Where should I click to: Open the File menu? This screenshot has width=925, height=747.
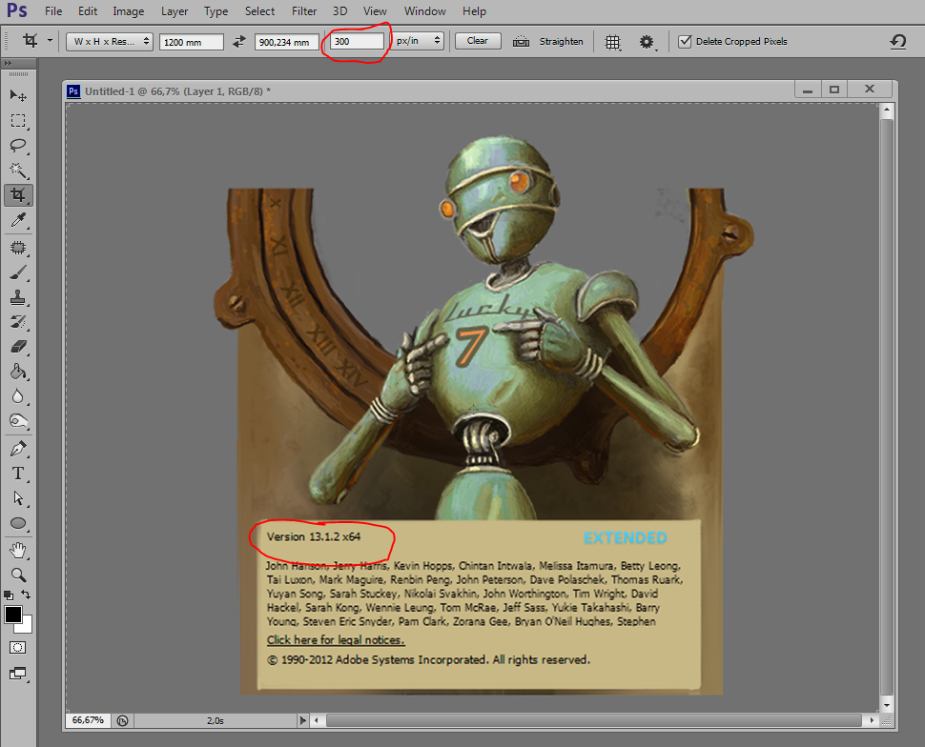(x=53, y=11)
